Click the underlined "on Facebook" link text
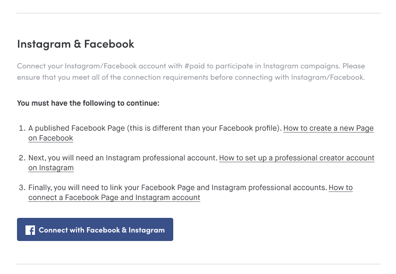Screen dimensions: 396x274 point(51,138)
